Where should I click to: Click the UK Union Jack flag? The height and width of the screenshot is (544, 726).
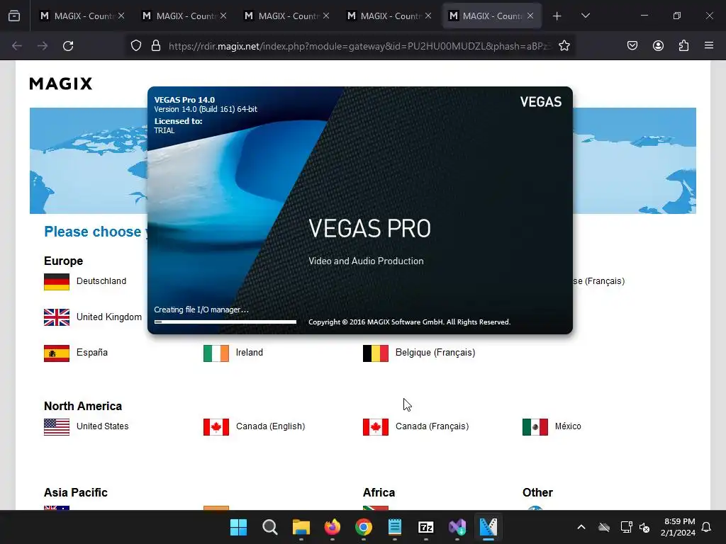point(57,317)
